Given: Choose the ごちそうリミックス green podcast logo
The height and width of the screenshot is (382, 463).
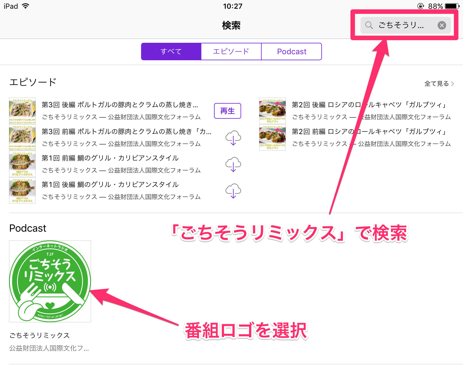Looking at the screenshot, I should (50, 281).
